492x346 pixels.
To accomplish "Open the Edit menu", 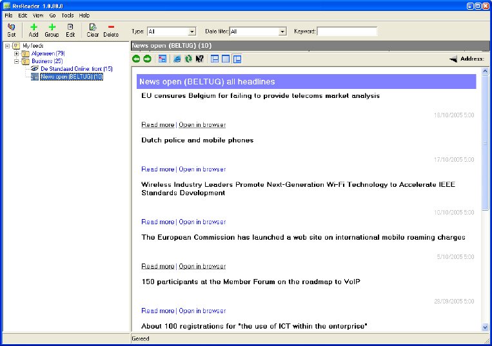I will [x=23, y=15].
